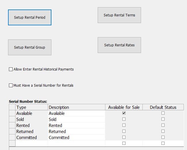Select the Returned cell in Type column
Image resolution: width=187 pixels, height=150 pixels.
[32, 131]
